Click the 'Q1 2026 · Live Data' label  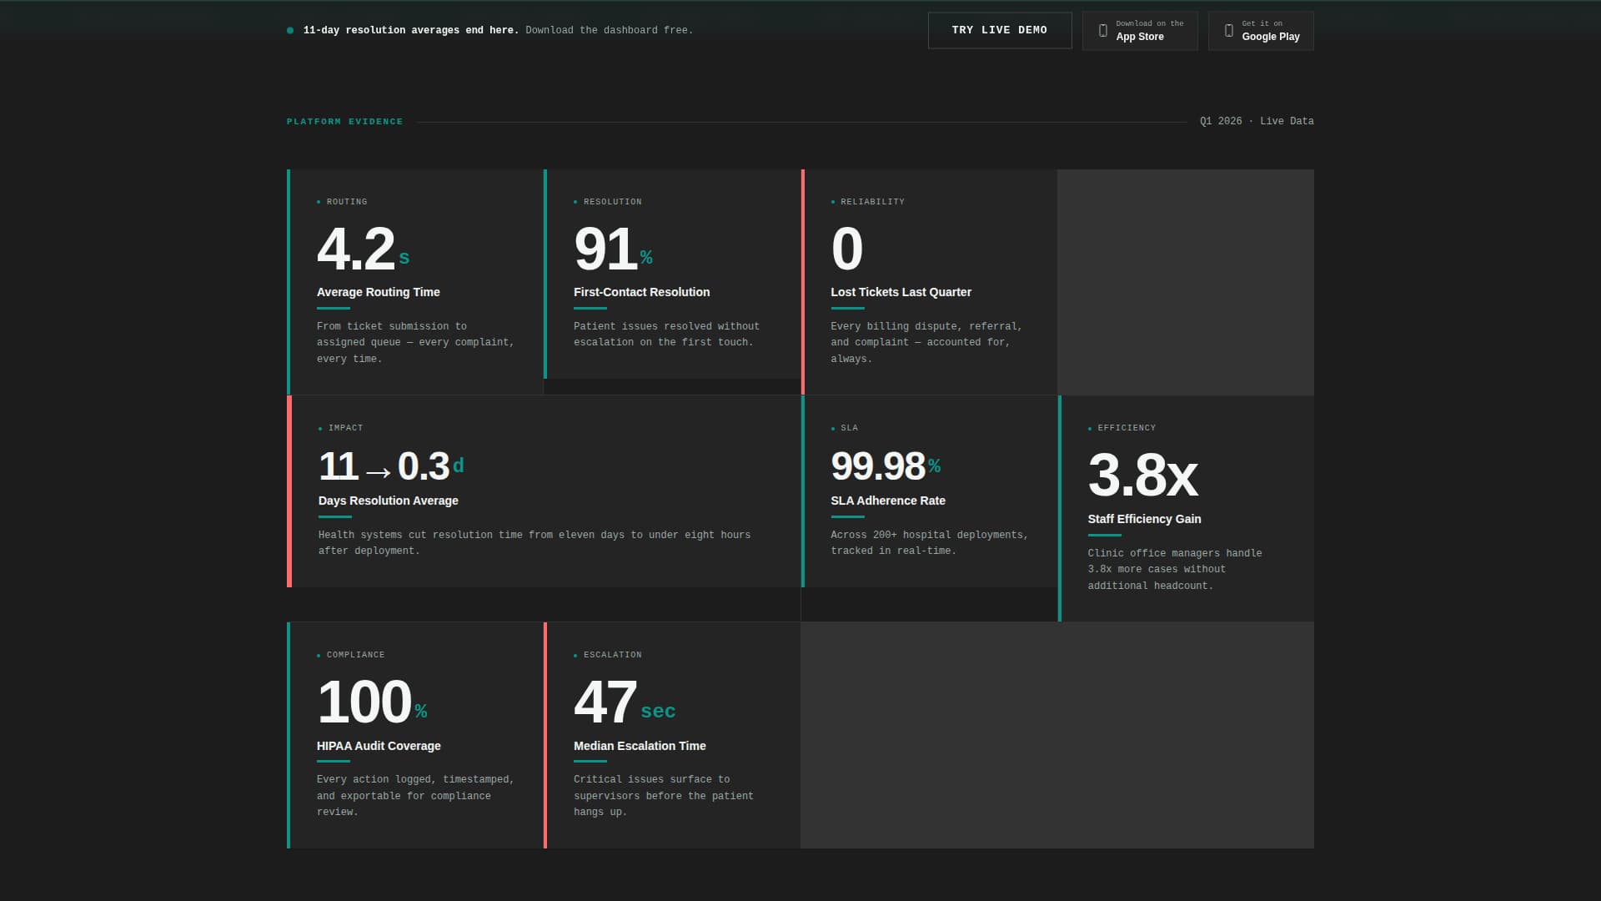coord(1257,121)
